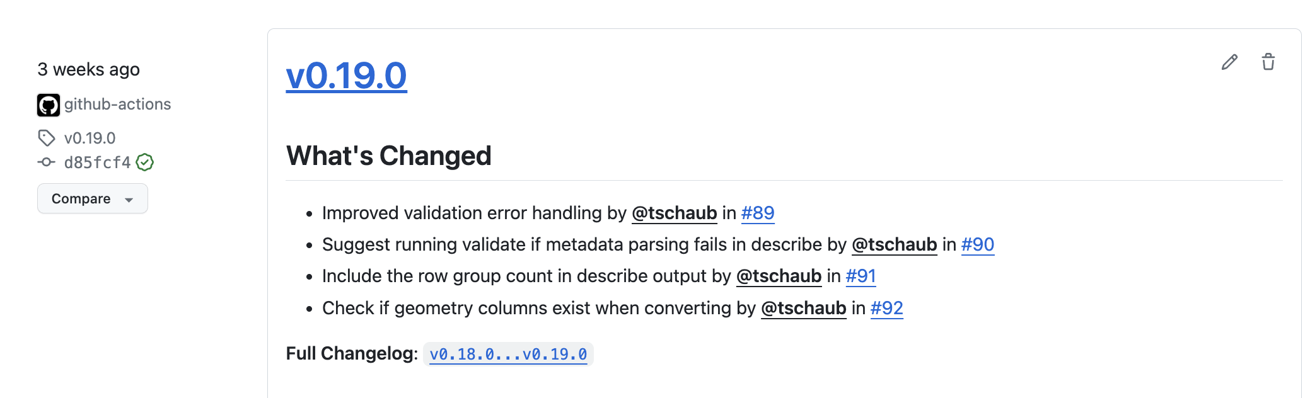Open pull request #89
Viewport: 1310px width, 398px height.
pos(758,213)
